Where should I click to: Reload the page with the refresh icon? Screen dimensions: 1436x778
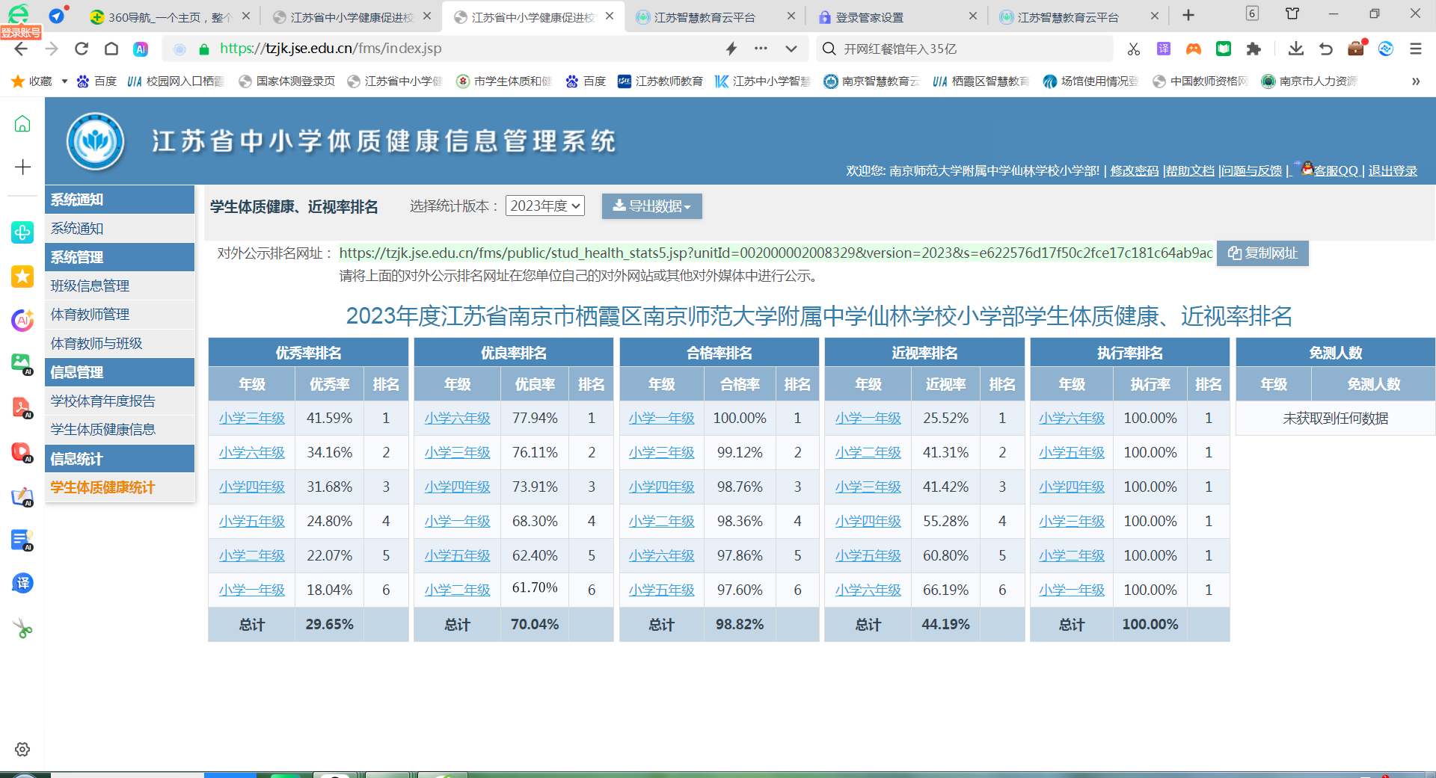click(82, 49)
